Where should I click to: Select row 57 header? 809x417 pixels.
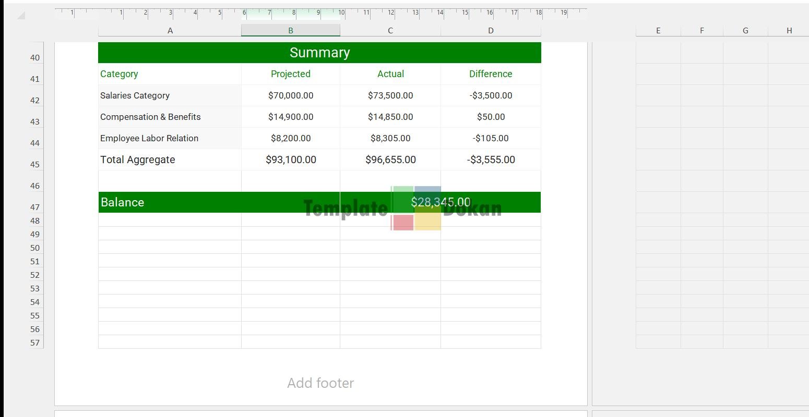(35, 342)
